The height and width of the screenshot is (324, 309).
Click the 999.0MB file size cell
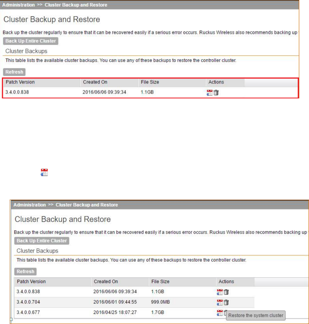(160, 302)
